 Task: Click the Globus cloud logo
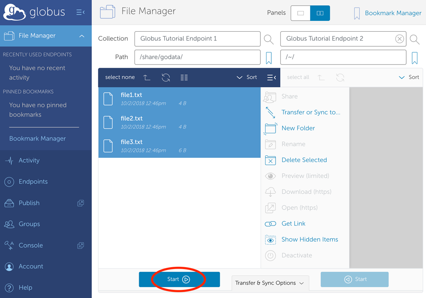tap(14, 12)
